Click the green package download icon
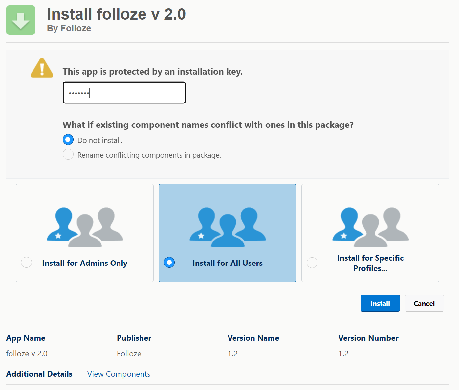Image resolution: width=459 pixels, height=390 pixels. [20, 20]
